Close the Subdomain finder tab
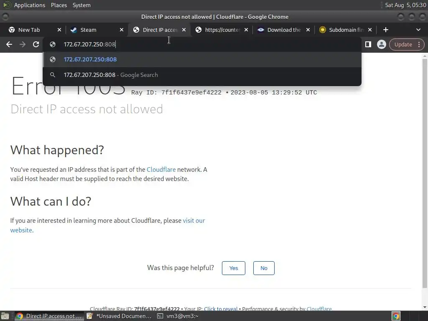 coord(370,30)
